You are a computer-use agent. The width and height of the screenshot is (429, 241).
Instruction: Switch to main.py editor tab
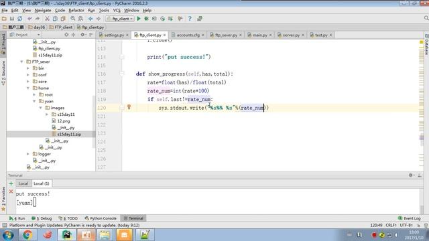[259, 35]
